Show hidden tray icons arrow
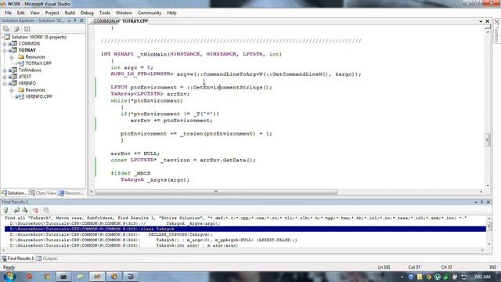 (x=402, y=277)
